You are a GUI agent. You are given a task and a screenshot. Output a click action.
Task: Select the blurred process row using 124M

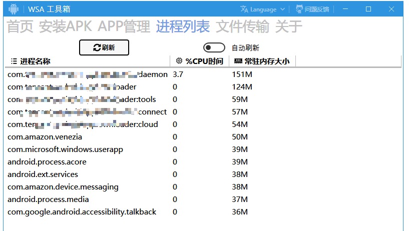tap(203, 87)
